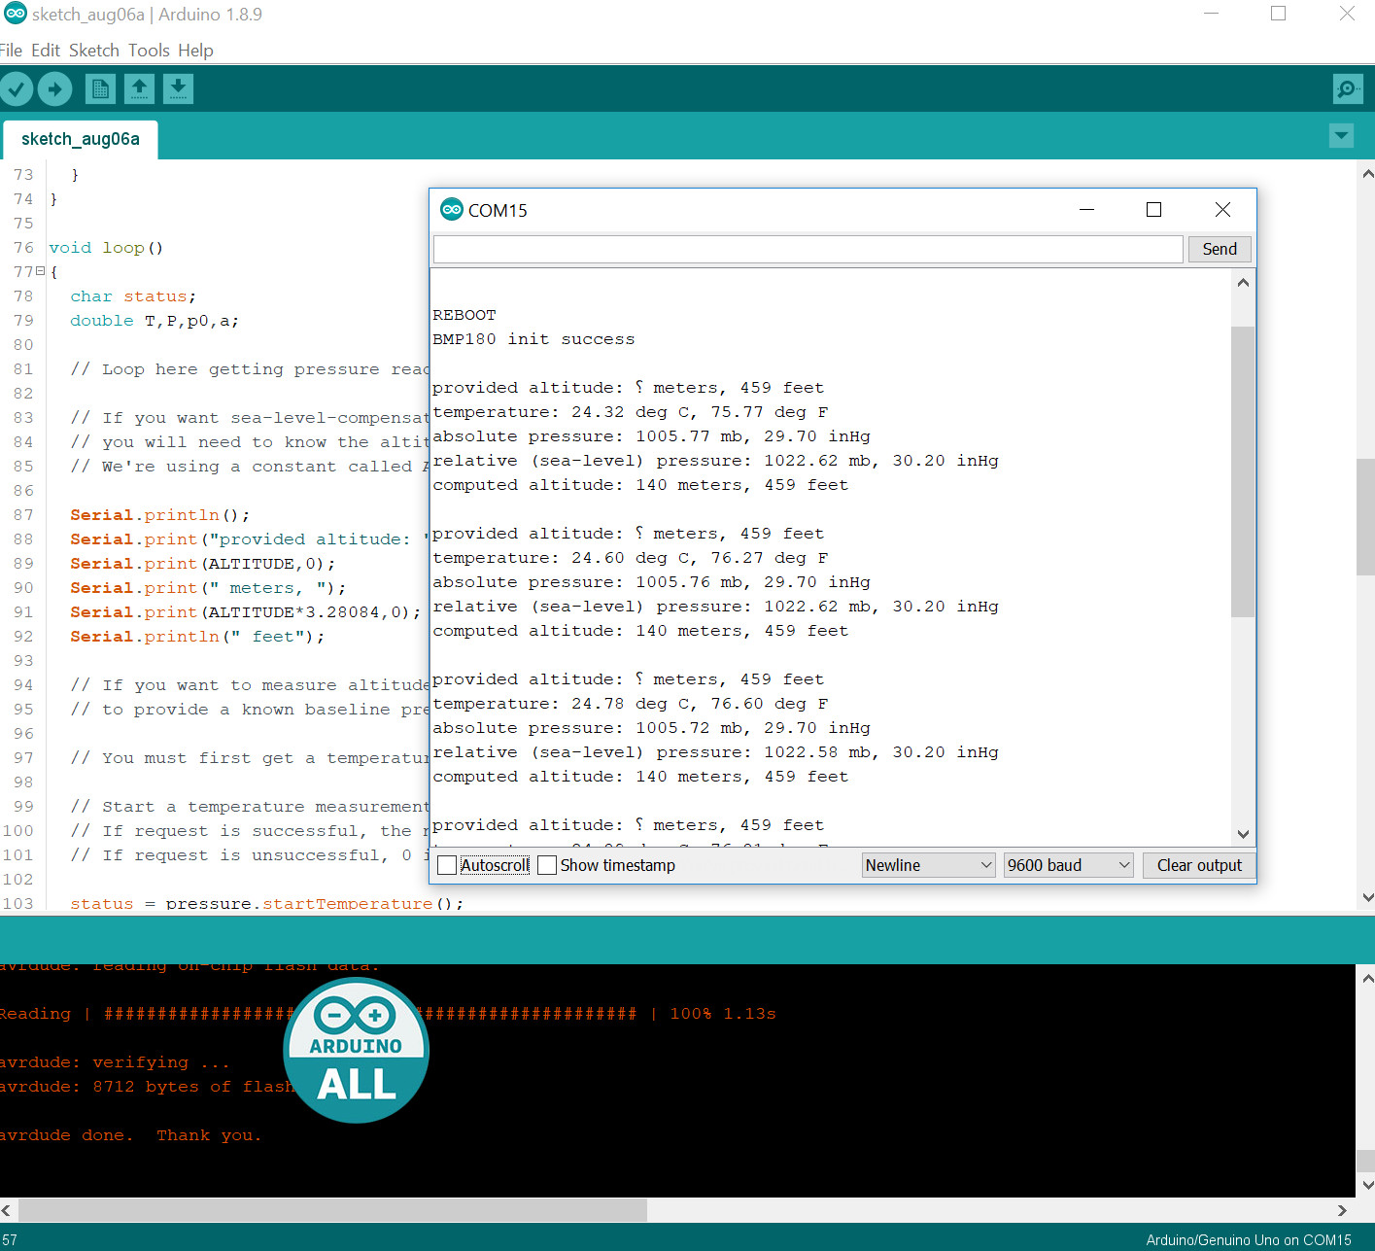Click the COM15 window Arduino icon

point(452,209)
